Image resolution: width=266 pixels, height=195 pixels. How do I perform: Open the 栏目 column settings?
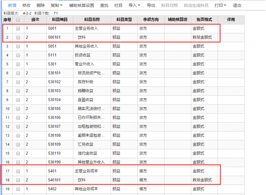tap(118, 6)
